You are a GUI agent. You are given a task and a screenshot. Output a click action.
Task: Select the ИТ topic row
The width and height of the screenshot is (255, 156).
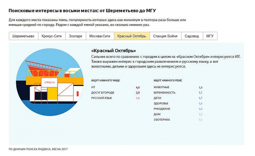pyautogui.click(x=115, y=87)
